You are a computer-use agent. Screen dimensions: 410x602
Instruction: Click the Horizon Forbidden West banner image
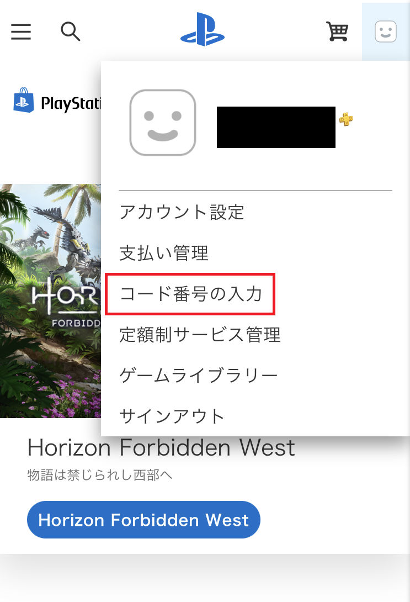[50, 301]
